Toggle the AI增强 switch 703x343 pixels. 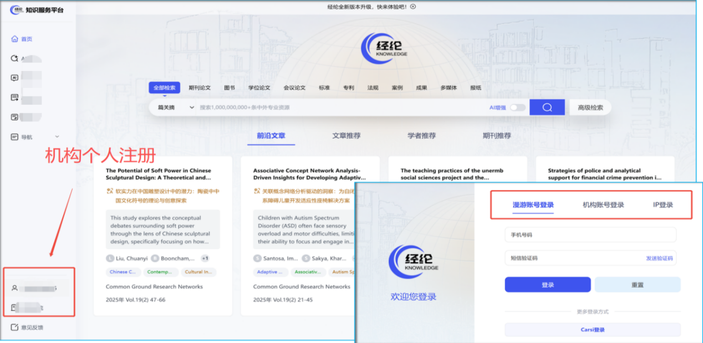pyautogui.click(x=517, y=107)
